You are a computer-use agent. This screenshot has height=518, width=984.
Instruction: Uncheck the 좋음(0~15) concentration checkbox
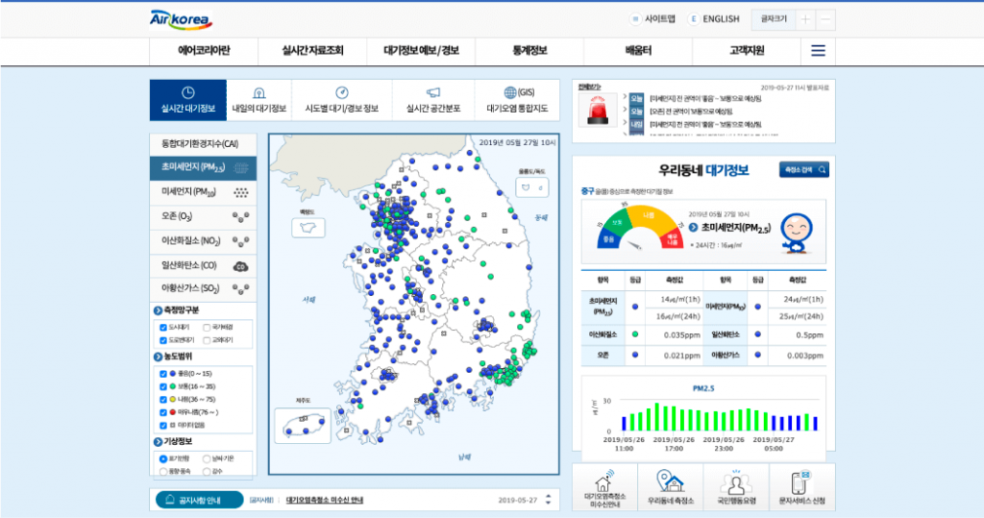pos(163,374)
